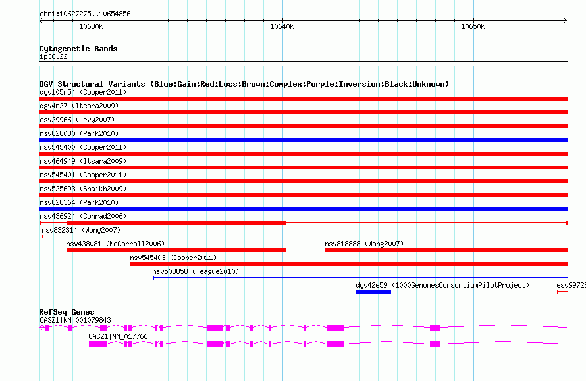Open the blue nsv828364 (Park2010) gain bar

click(303, 209)
